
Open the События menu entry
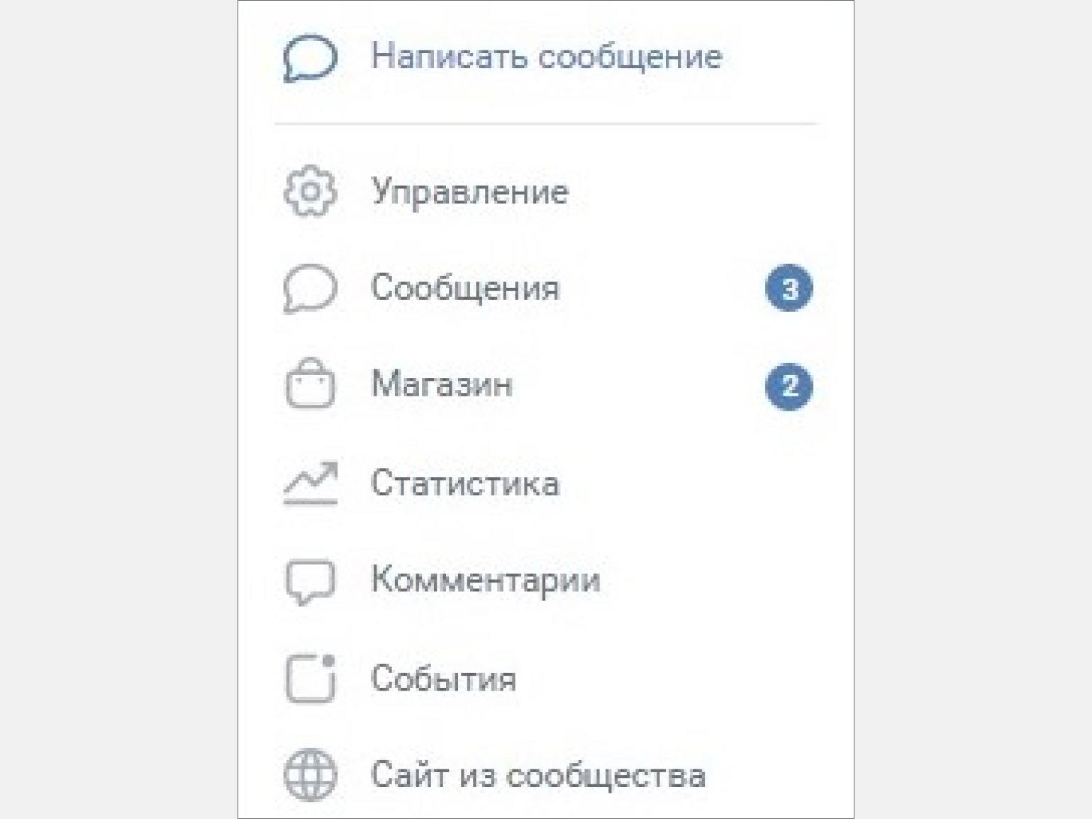pyautogui.click(x=444, y=679)
